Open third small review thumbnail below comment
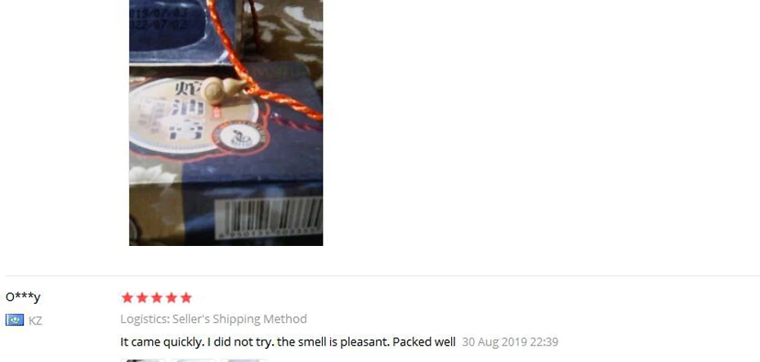 (244, 360)
